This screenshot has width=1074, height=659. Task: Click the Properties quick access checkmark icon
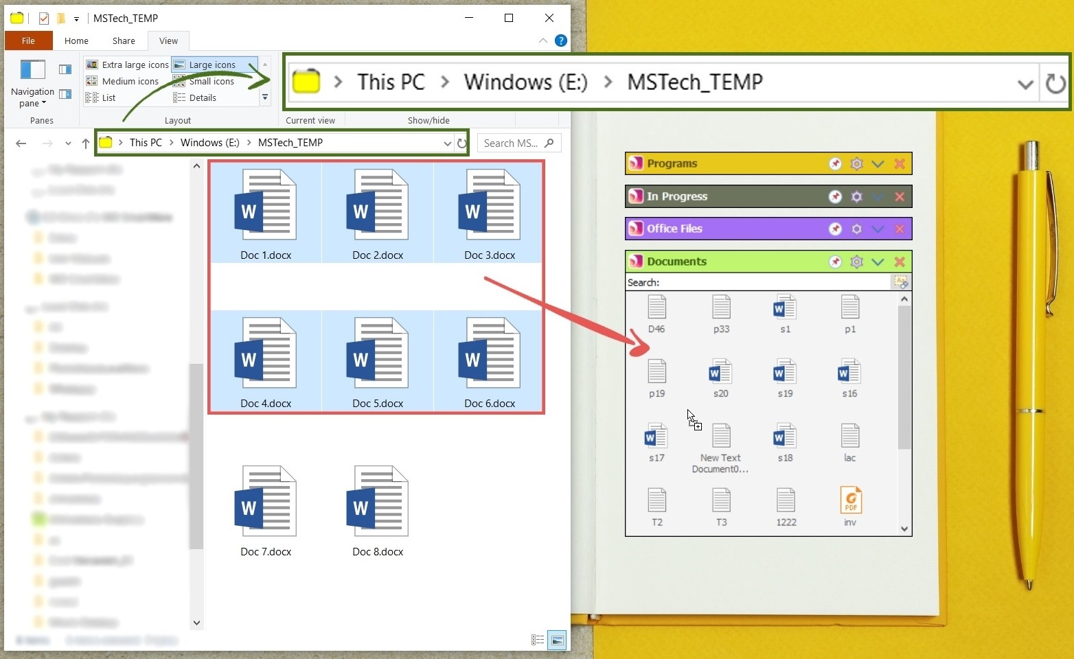click(x=44, y=19)
